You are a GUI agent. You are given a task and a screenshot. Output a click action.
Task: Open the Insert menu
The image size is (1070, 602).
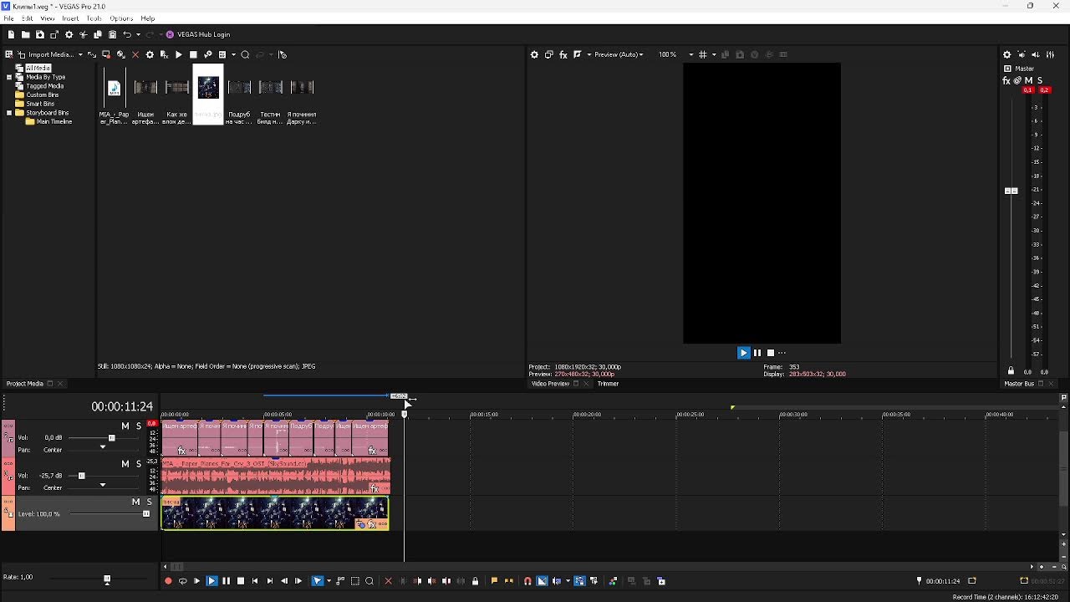point(70,18)
